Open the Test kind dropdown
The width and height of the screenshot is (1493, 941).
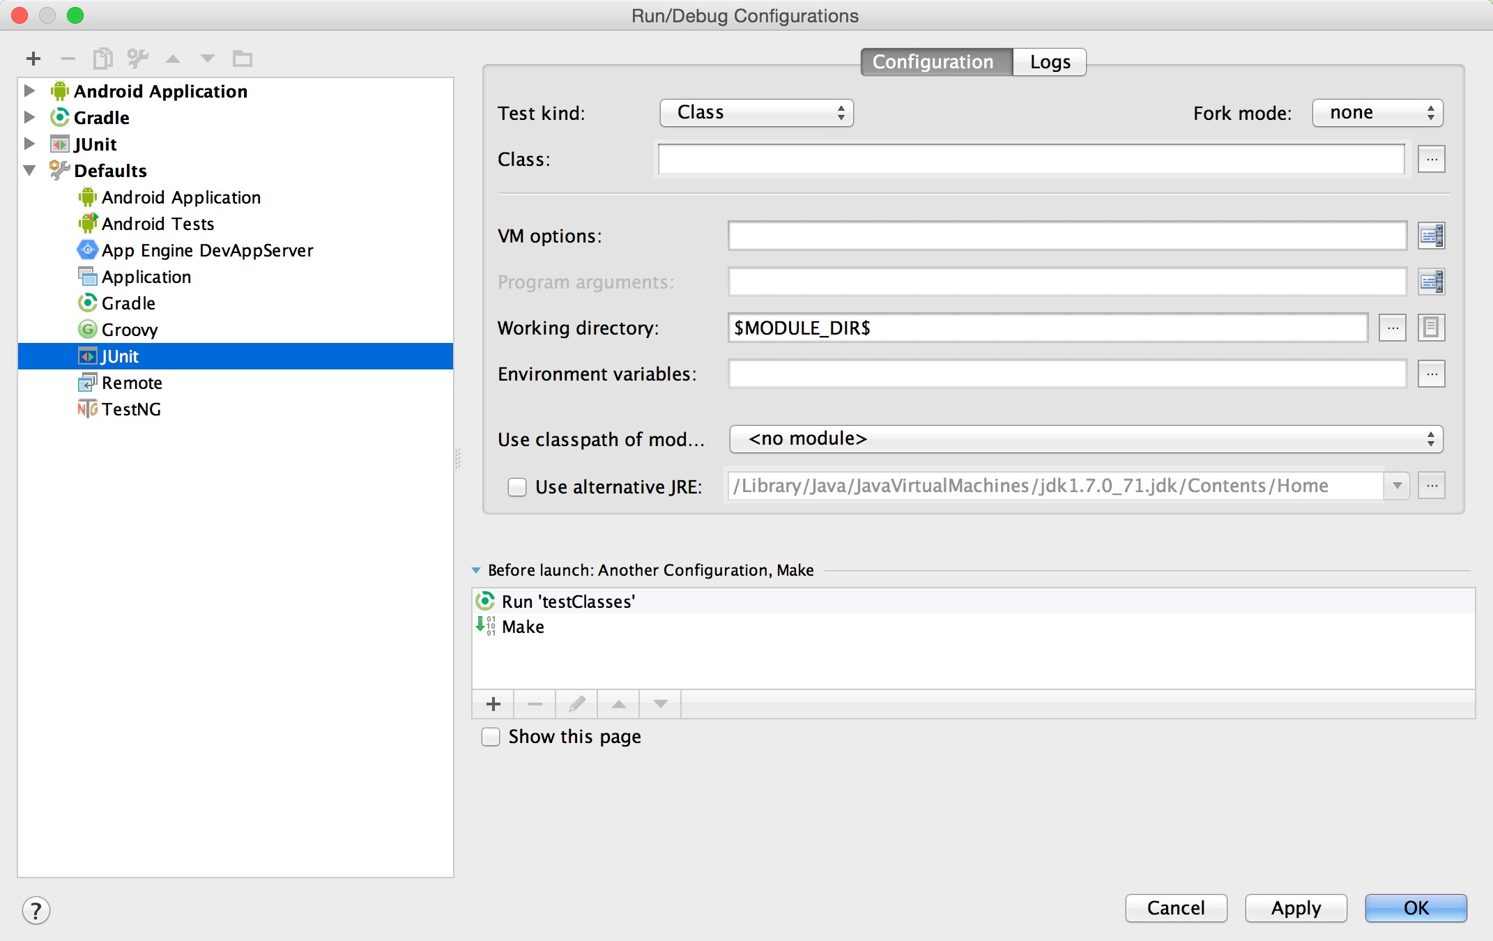[x=756, y=112]
